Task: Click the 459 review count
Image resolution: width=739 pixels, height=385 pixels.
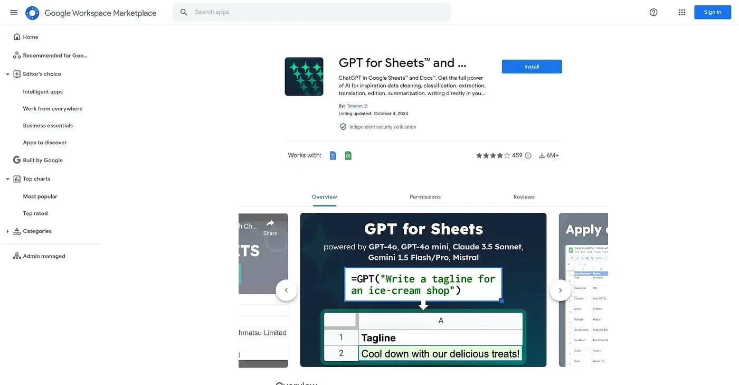Action: click(517, 155)
